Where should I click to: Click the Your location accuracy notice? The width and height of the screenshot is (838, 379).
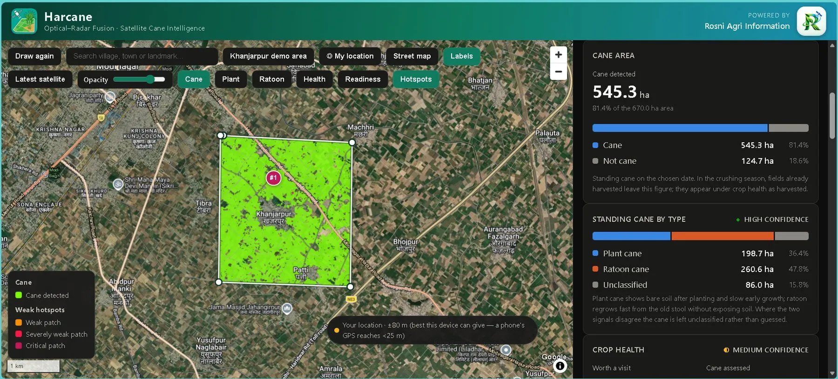433,330
